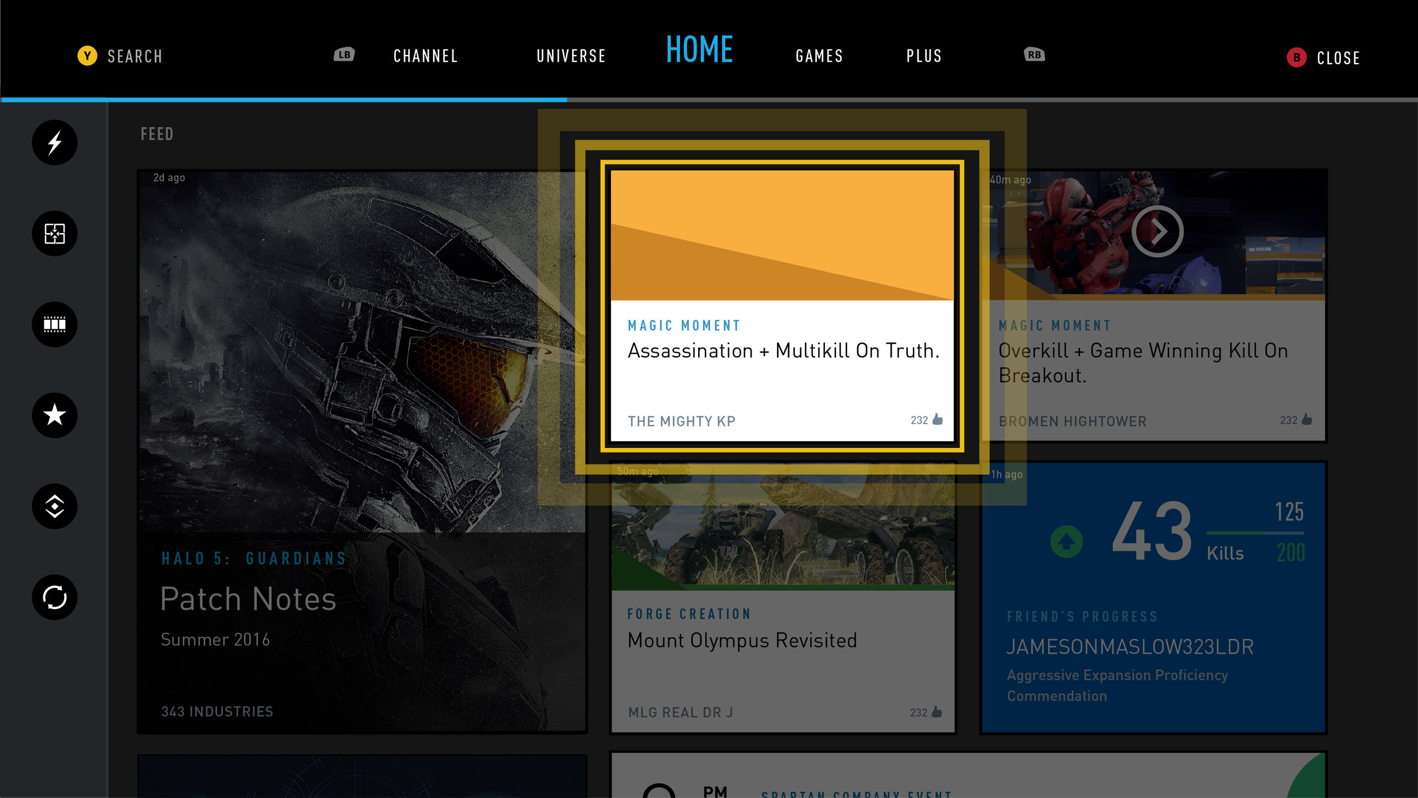Click the 343 INDUSTRIES author label
This screenshot has width=1418, height=798.
coord(217,711)
